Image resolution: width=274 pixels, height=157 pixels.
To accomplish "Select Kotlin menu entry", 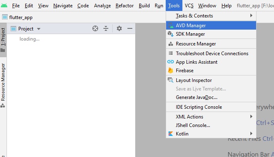I will tap(211, 134).
